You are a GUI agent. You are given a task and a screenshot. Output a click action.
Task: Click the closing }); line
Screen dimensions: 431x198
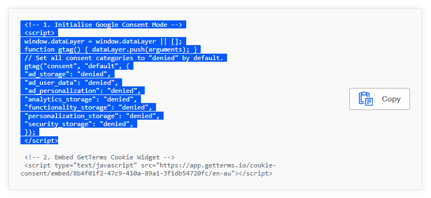click(x=30, y=132)
